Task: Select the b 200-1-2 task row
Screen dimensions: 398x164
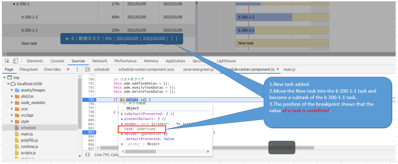Action: click(99, 17)
